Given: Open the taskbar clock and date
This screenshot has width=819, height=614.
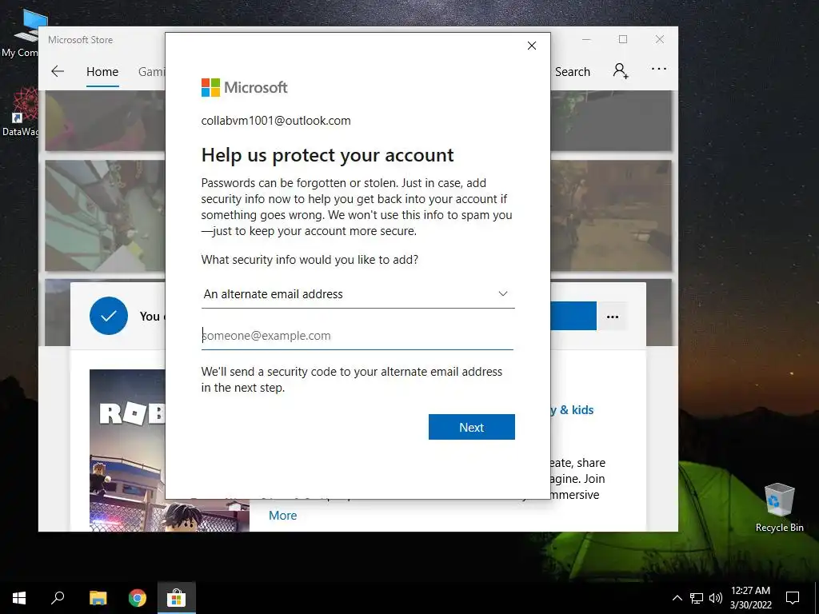Looking at the screenshot, I should click(750, 598).
